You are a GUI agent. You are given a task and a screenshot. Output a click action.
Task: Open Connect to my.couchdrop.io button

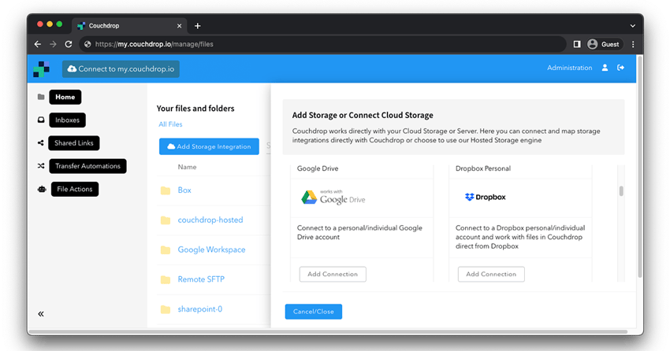121,69
